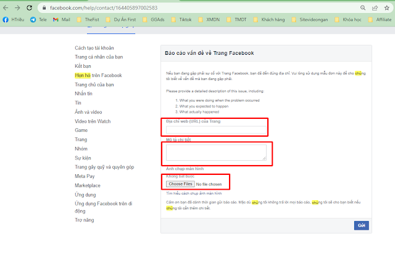Click the "No file chosen" text

coord(209,184)
